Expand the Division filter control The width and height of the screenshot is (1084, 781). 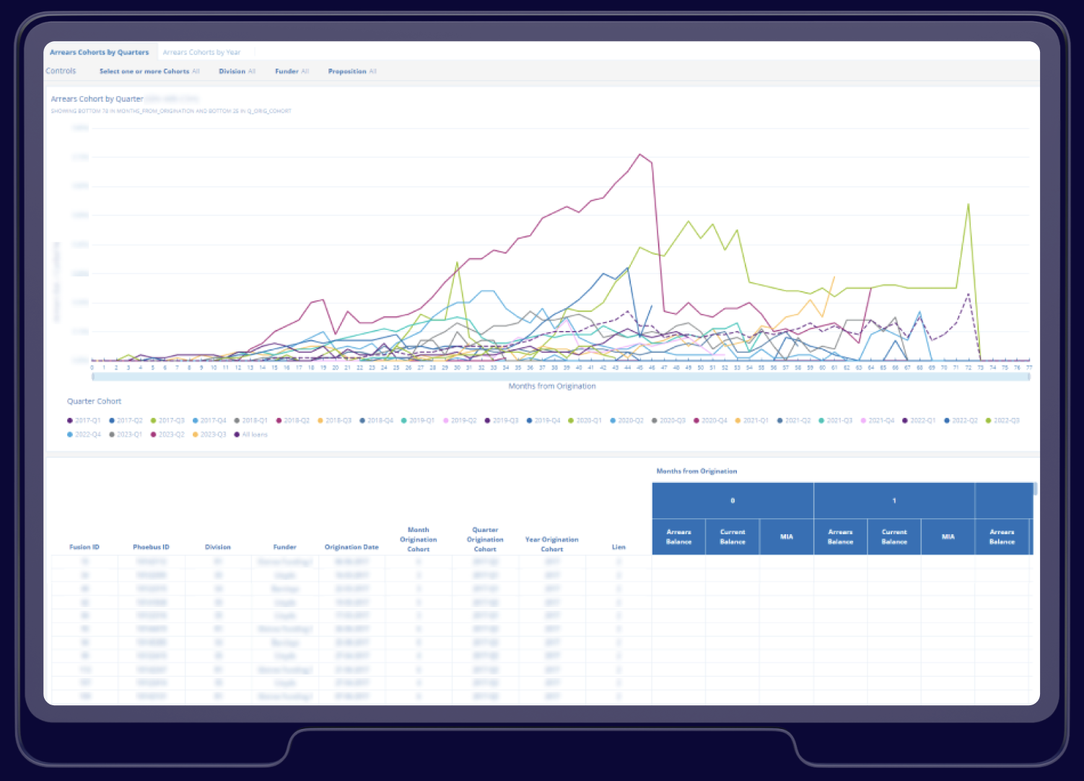click(237, 71)
